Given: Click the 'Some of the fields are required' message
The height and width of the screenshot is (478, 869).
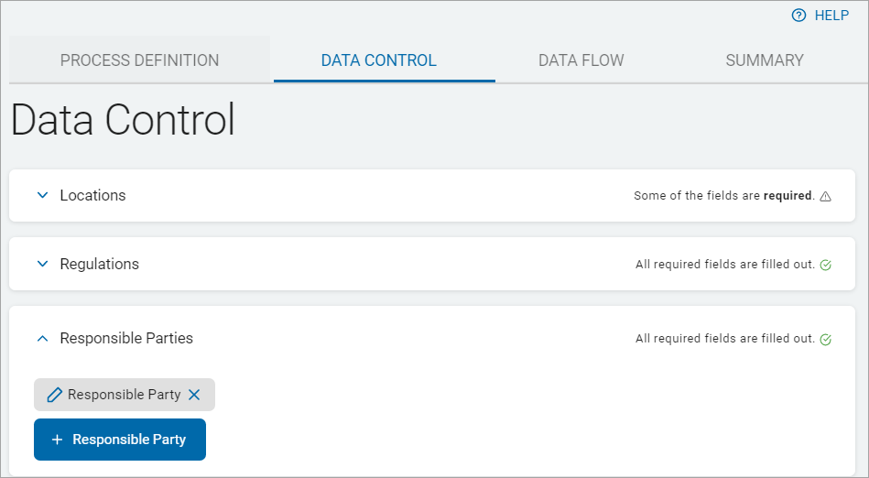Looking at the screenshot, I should pos(723,196).
